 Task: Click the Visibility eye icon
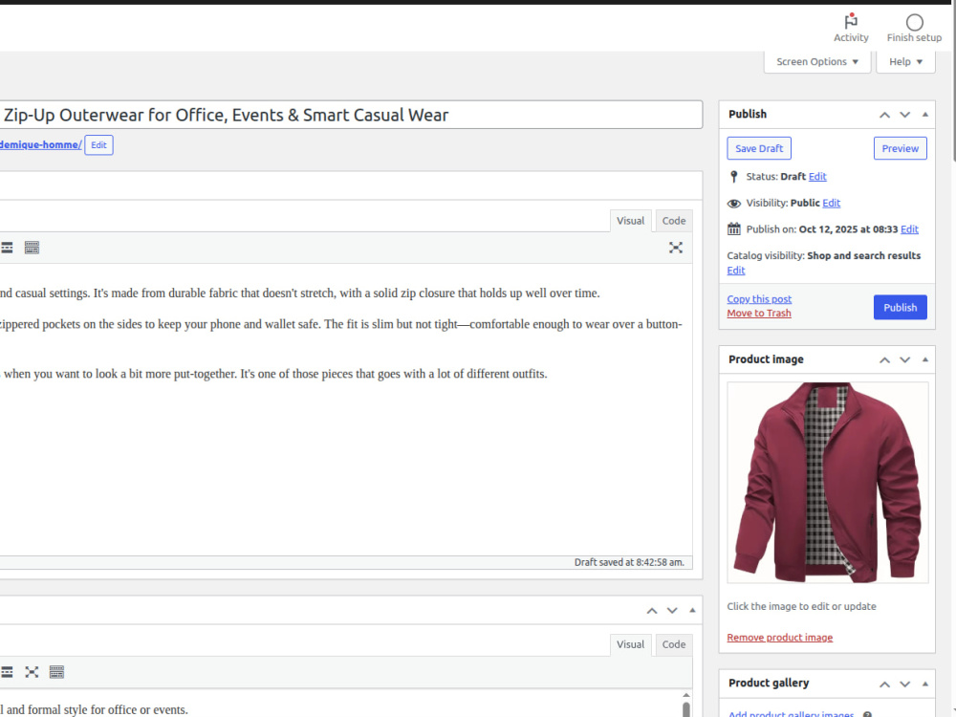tap(733, 204)
